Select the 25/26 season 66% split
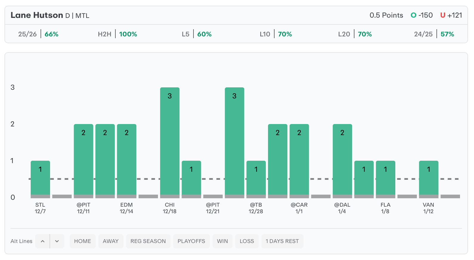The image size is (474, 260). pos(38,34)
